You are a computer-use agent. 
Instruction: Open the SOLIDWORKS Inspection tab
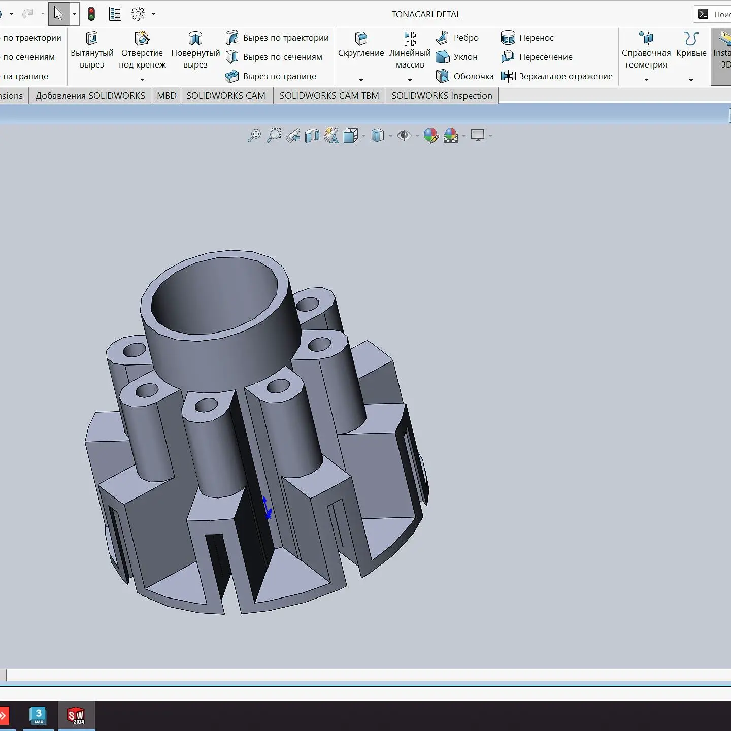[442, 95]
